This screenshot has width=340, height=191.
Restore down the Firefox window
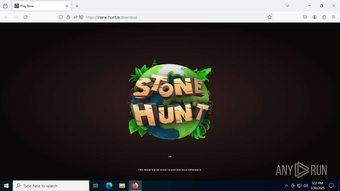(x=322, y=6)
